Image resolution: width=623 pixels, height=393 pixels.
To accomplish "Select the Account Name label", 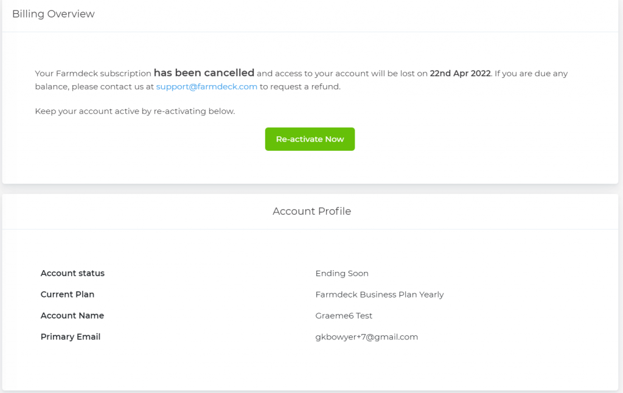I will pos(72,316).
